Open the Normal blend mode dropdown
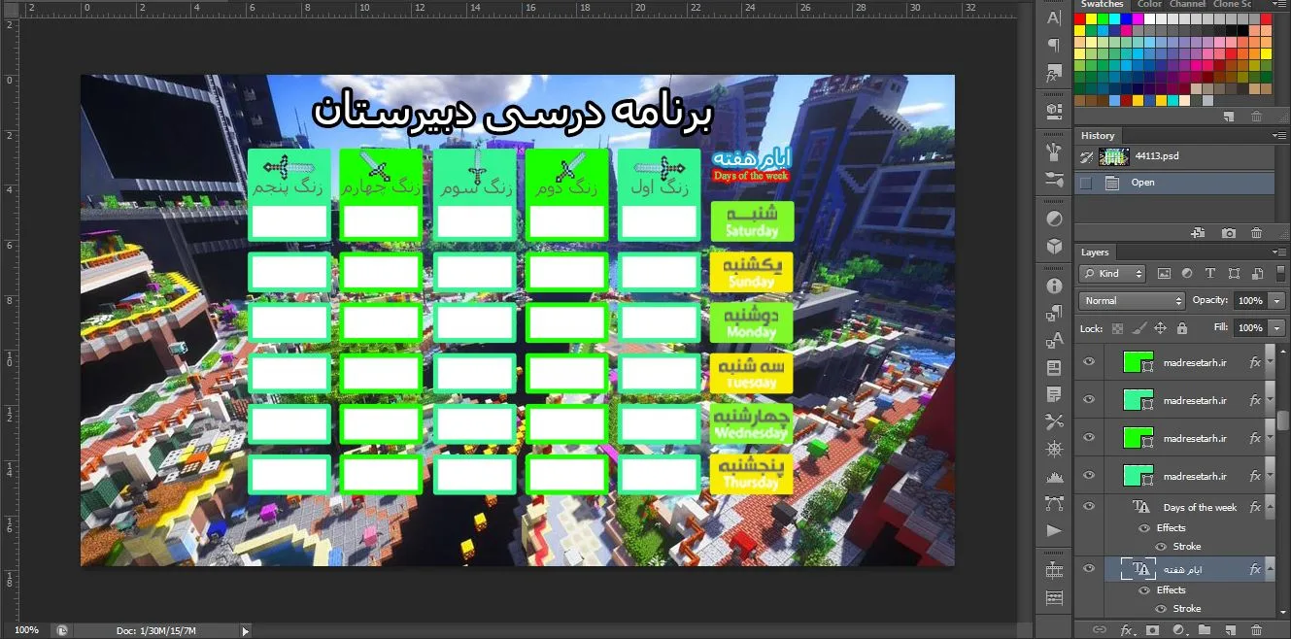Viewport: 1291px width, 639px height. (x=1133, y=301)
